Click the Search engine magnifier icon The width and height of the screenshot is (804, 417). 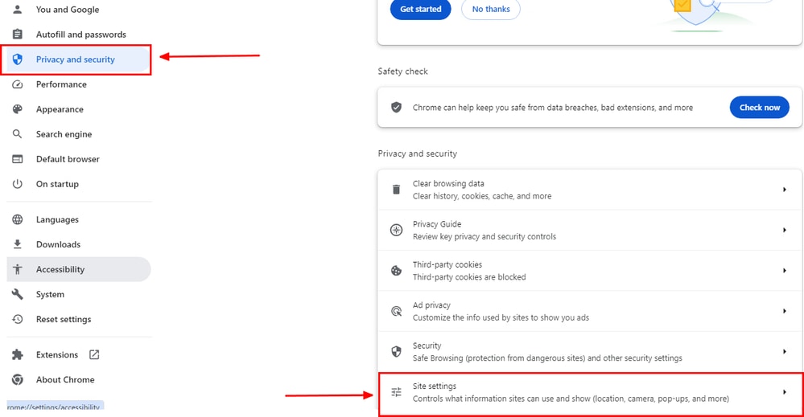click(x=18, y=134)
